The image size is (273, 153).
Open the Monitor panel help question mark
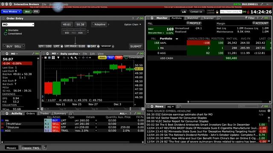(x=258, y=18)
